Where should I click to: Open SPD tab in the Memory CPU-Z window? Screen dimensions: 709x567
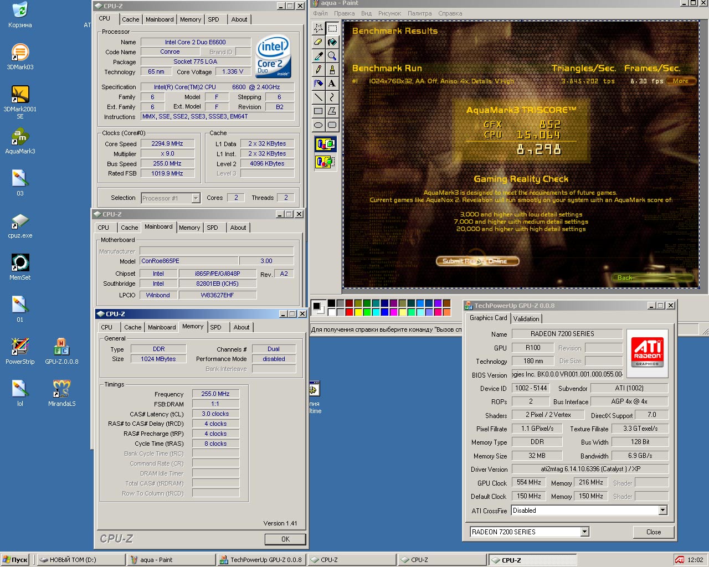[215, 327]
